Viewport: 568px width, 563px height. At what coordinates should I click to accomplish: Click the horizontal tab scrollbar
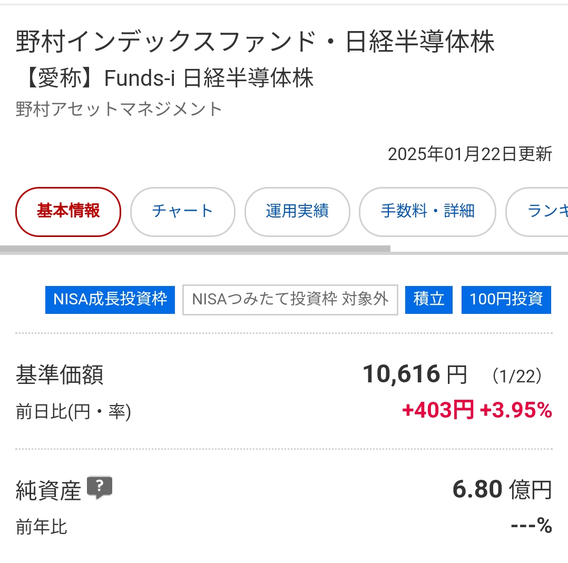(x=195, y=249)
